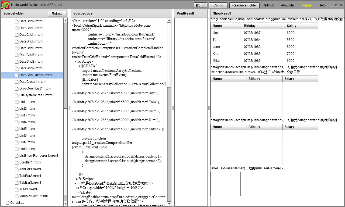This screenshot has width=345, height=207.
Task: Select the Jim row in the grid
Action: [264, 33]
